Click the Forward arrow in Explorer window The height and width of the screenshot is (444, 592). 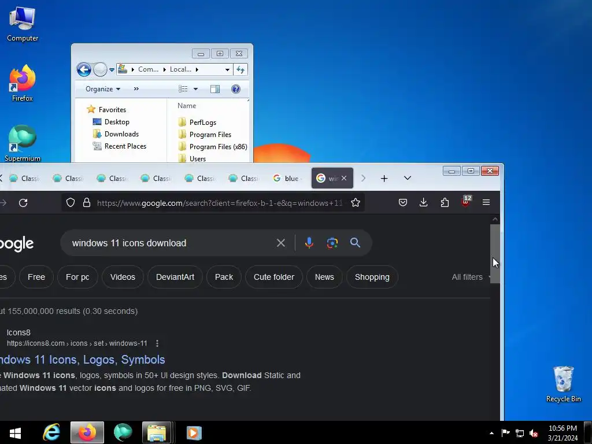coord(100,69)
